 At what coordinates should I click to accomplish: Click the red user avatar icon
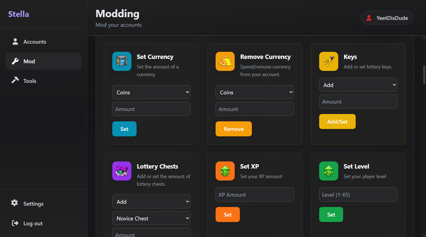coord(369,18)
